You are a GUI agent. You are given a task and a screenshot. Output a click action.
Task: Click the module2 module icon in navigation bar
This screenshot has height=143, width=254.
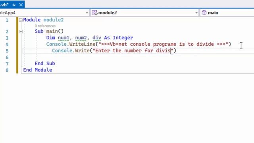pyautogui.click(x=94, y=13)
